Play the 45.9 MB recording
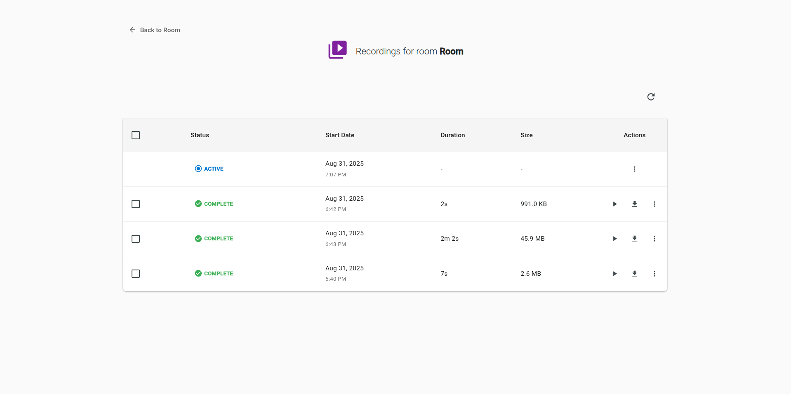This screenshot has height=394, width=791. pyautogui.click(x=614, y=239)
